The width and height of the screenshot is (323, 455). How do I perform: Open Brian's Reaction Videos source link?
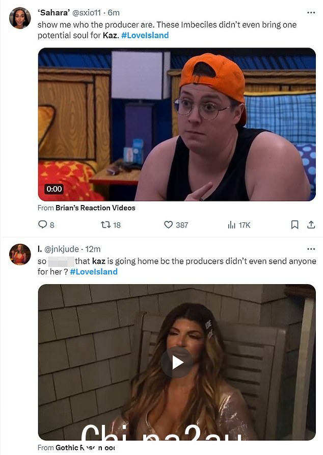pos(95,208)
